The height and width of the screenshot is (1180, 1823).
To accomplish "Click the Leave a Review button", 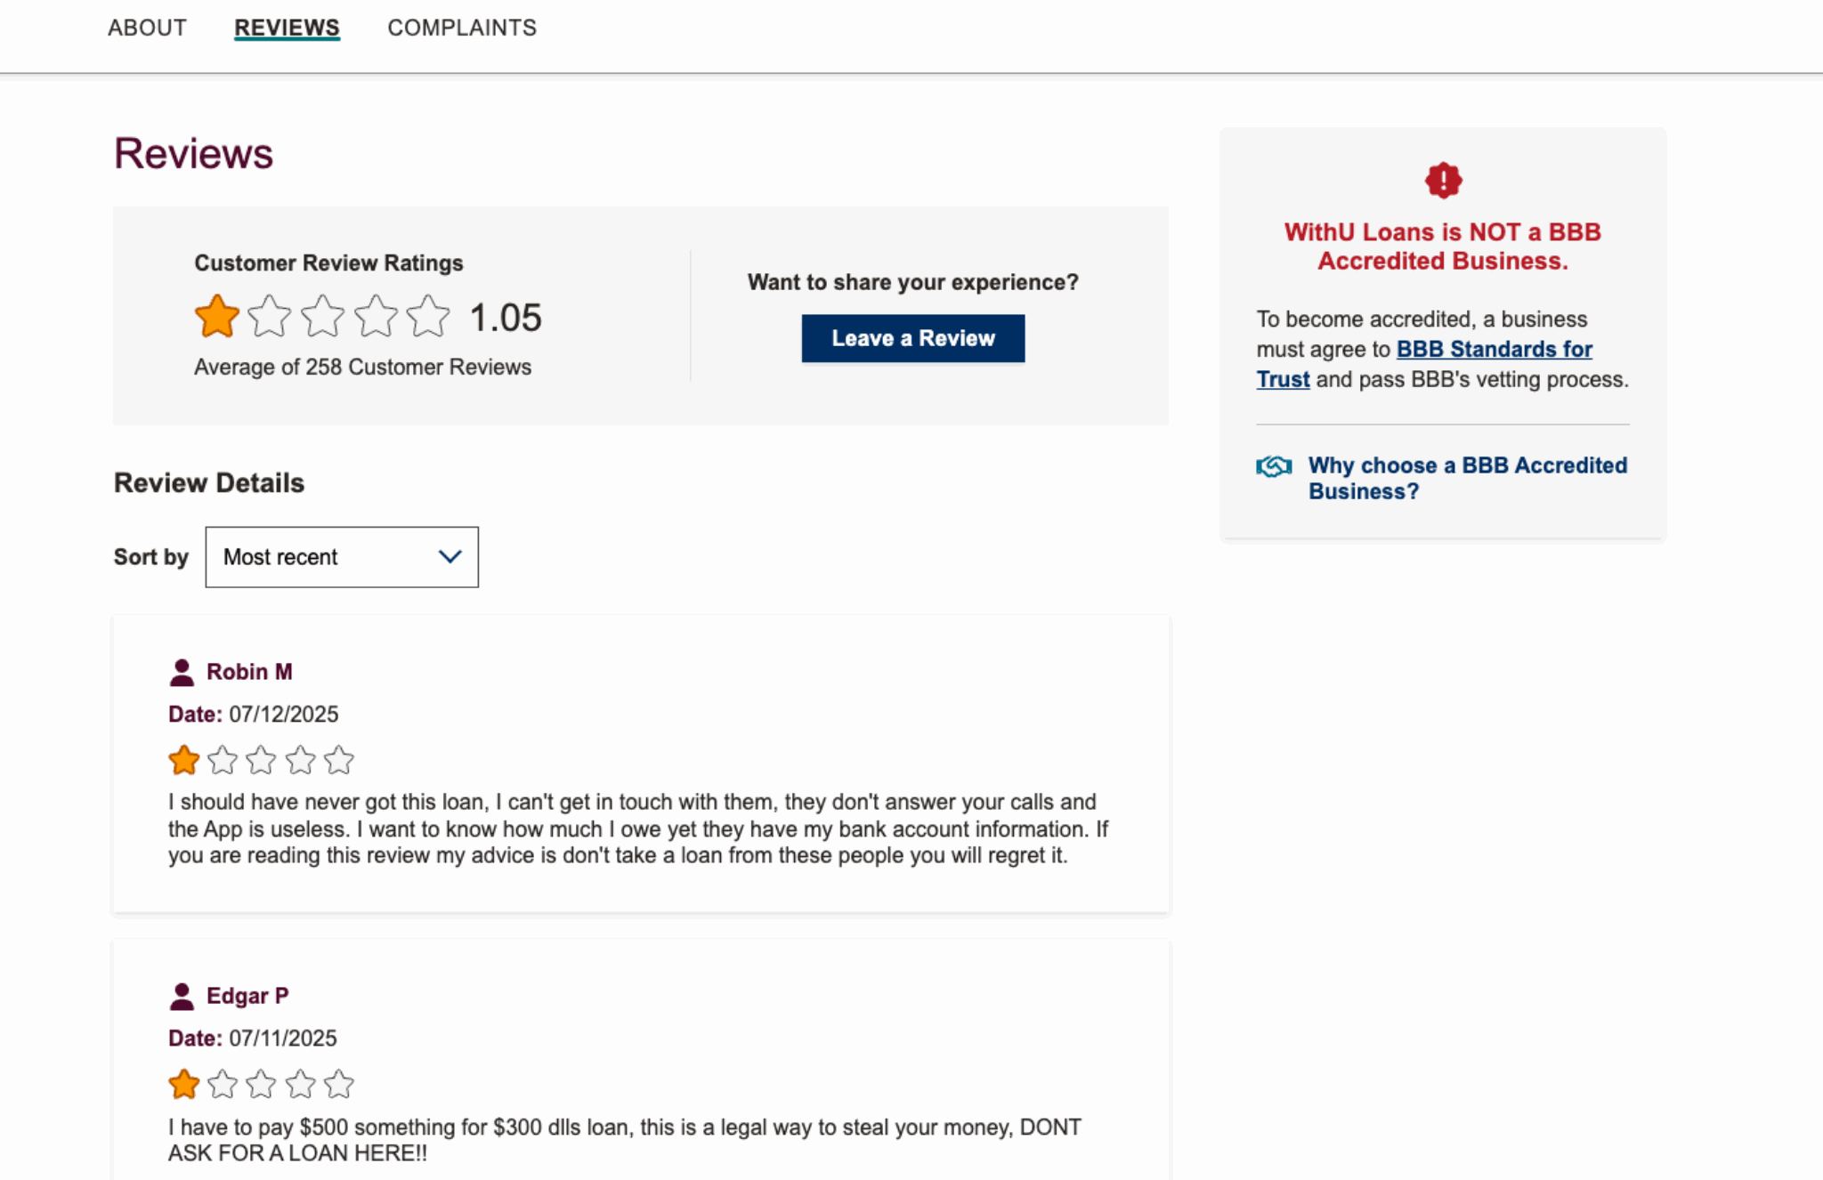I will tap(912, 338).
